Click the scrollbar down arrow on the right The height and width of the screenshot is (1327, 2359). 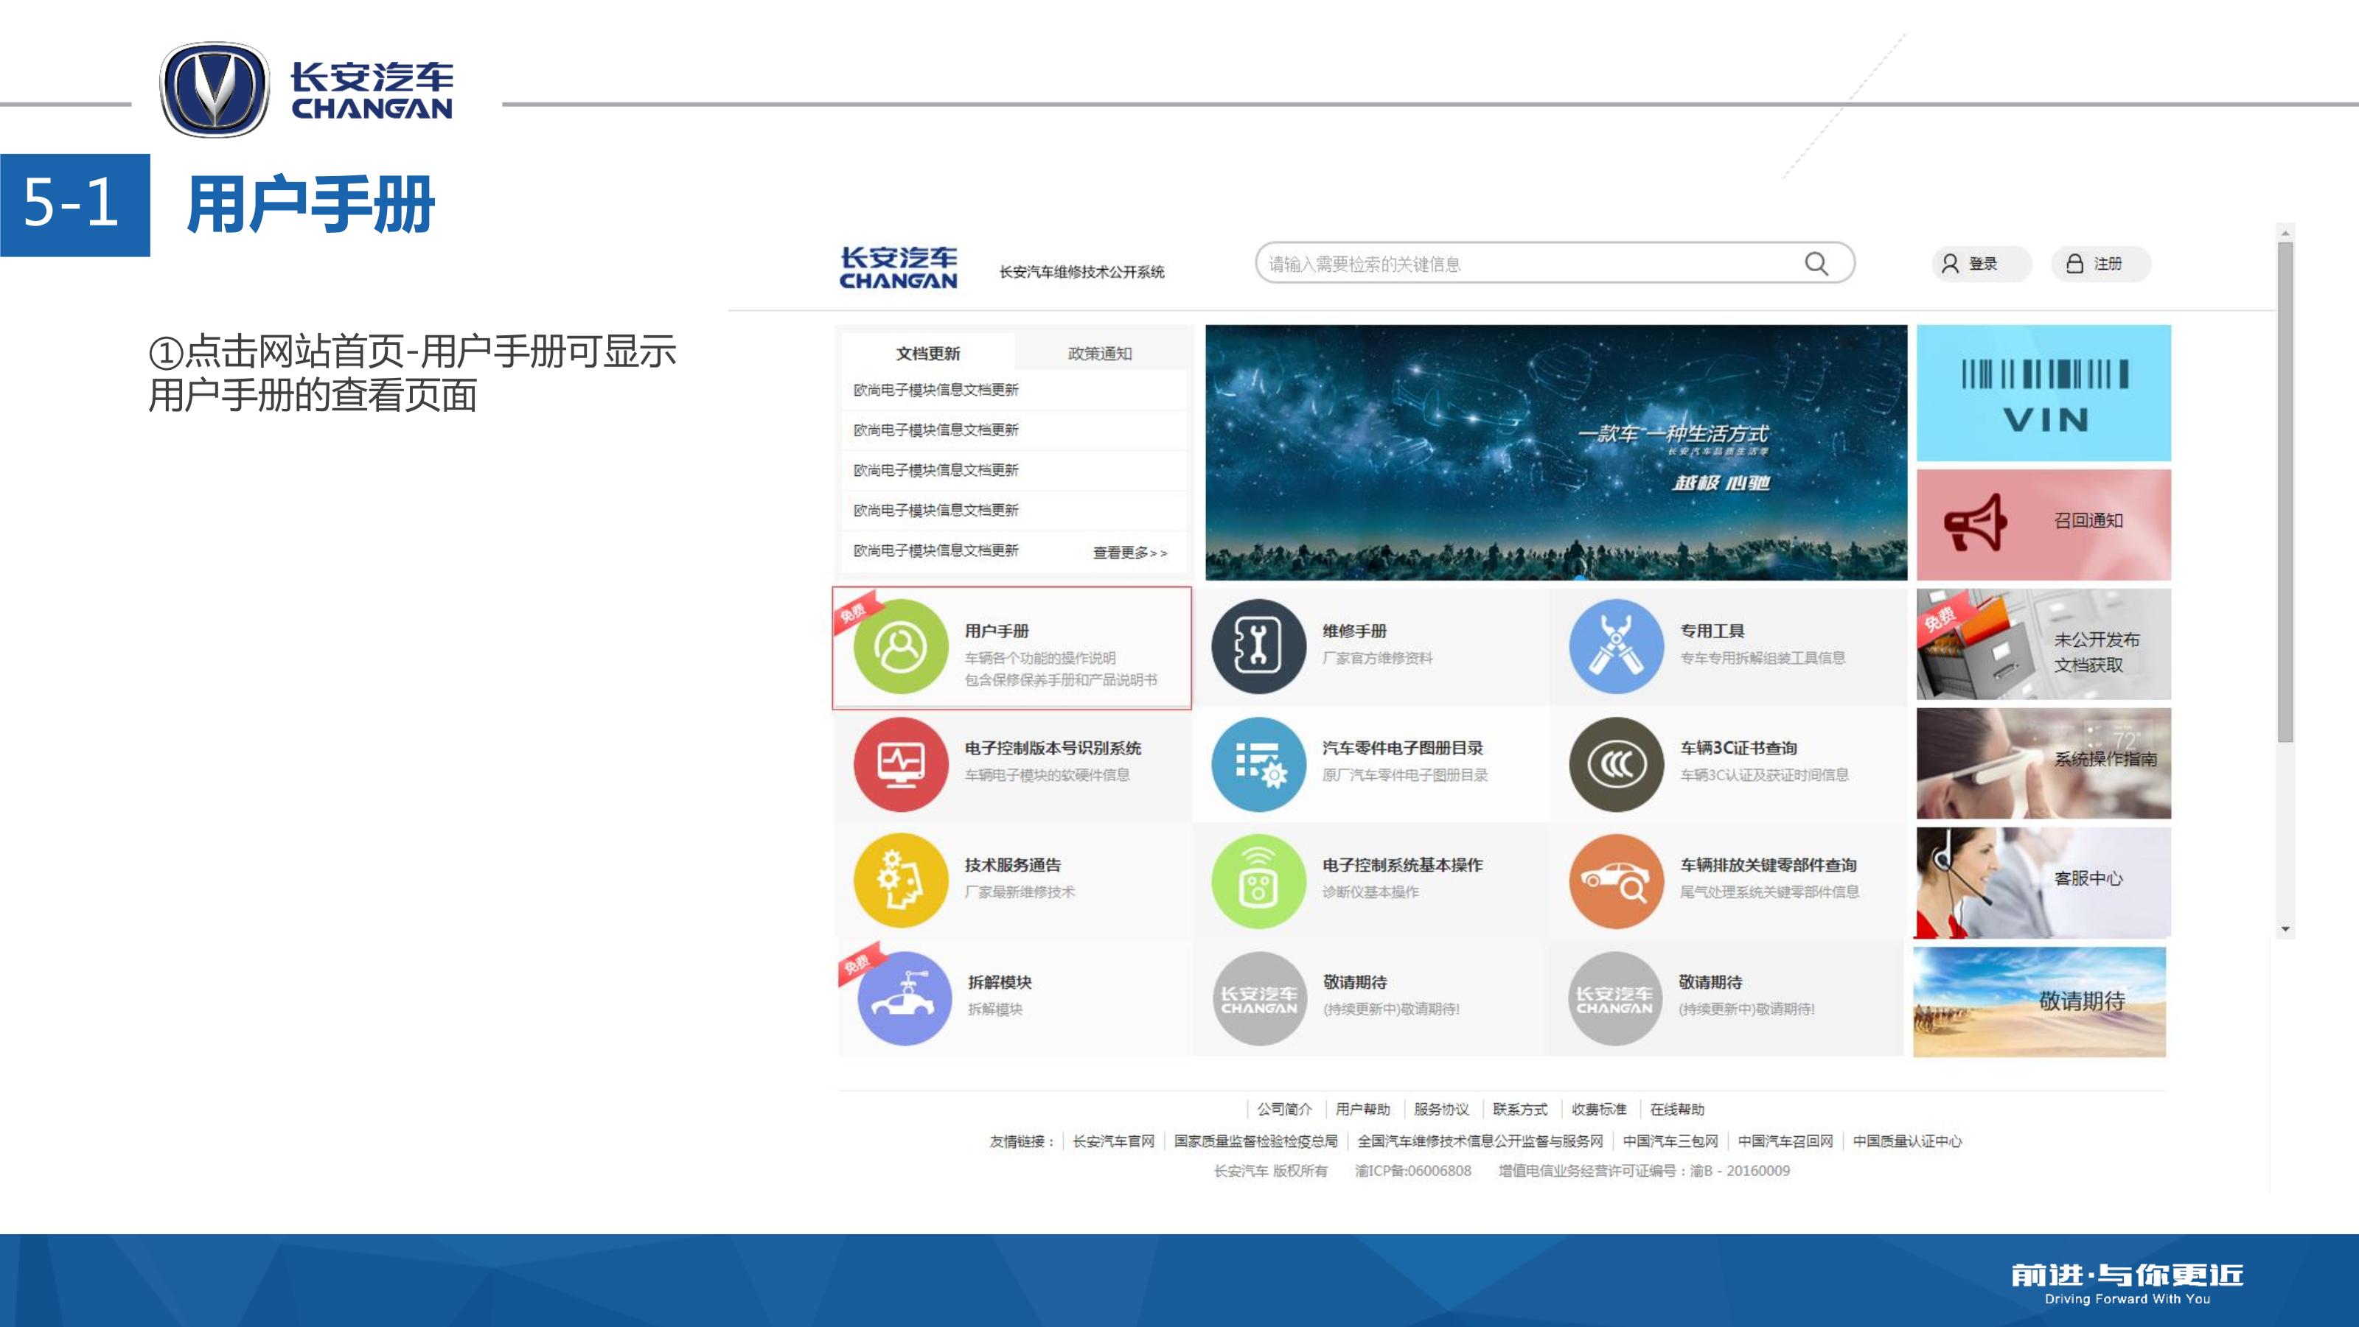click(2285, 929)
